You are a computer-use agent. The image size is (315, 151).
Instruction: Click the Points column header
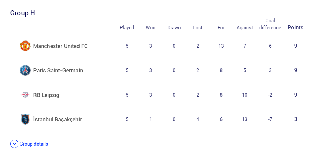pyautogui.click(x=296, y=28)
